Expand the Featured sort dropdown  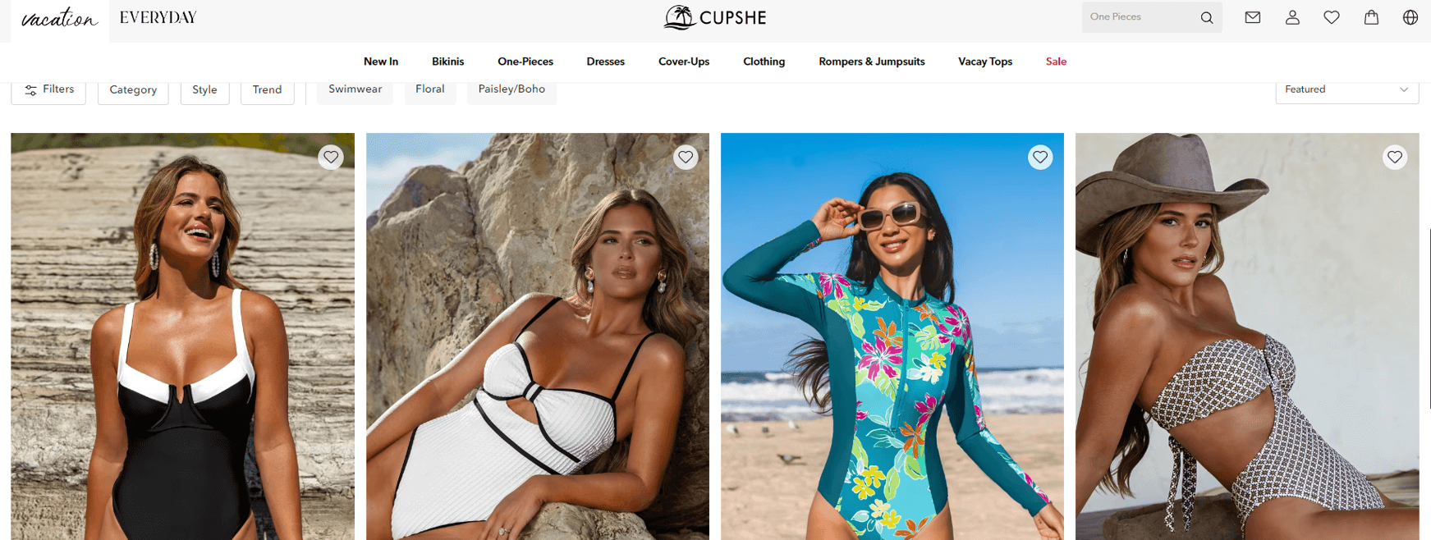point(1347,89)
